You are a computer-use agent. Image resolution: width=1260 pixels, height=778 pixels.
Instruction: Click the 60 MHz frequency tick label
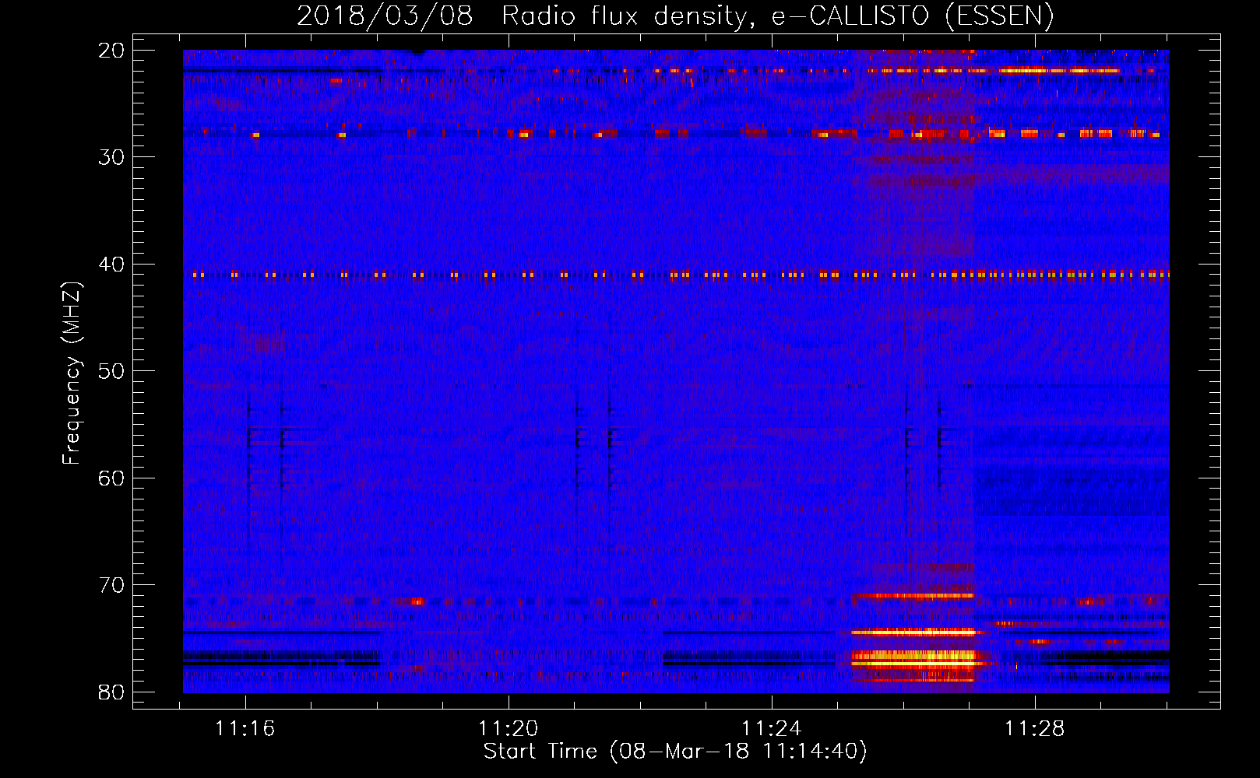[112, 478]
